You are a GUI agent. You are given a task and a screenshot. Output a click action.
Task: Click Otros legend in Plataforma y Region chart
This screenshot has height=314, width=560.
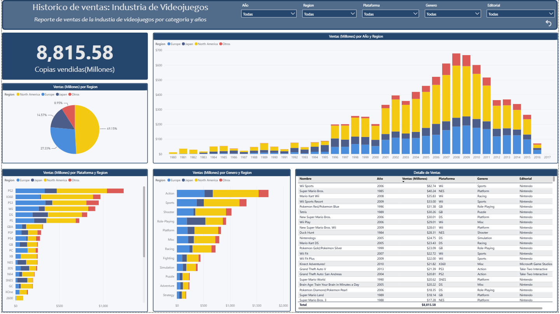coord(74,180)
